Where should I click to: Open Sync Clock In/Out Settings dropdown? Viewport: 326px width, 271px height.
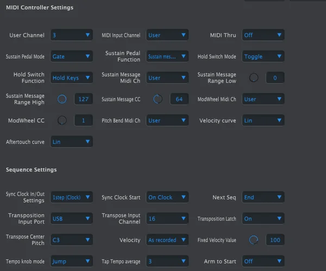point(71,197)
